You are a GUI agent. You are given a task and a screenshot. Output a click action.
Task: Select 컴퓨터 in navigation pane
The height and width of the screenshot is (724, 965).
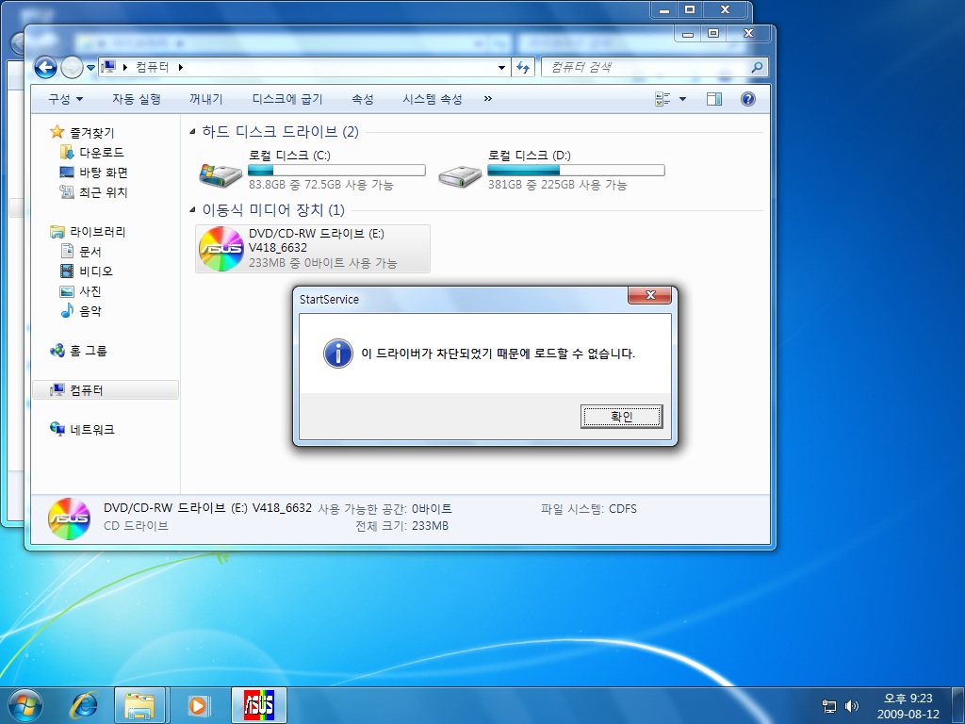[106, 389]
